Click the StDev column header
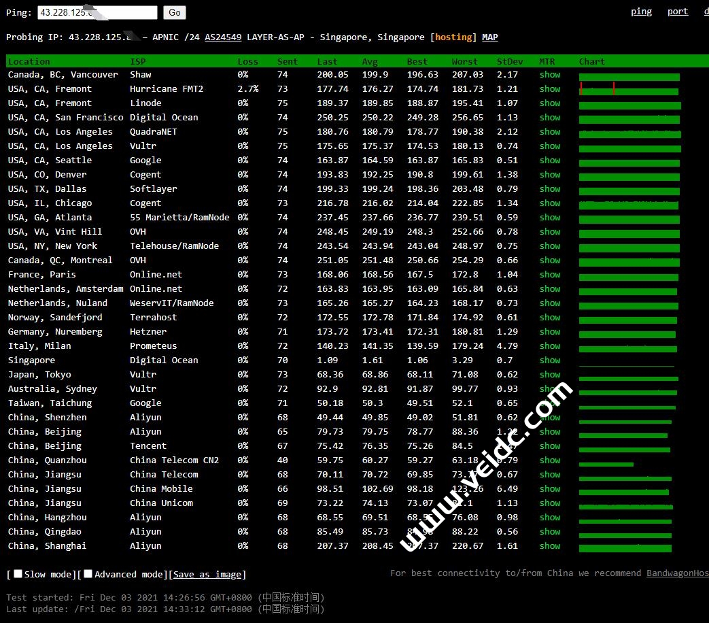Viewport: 709px width, 623px height. click(510, 61)
